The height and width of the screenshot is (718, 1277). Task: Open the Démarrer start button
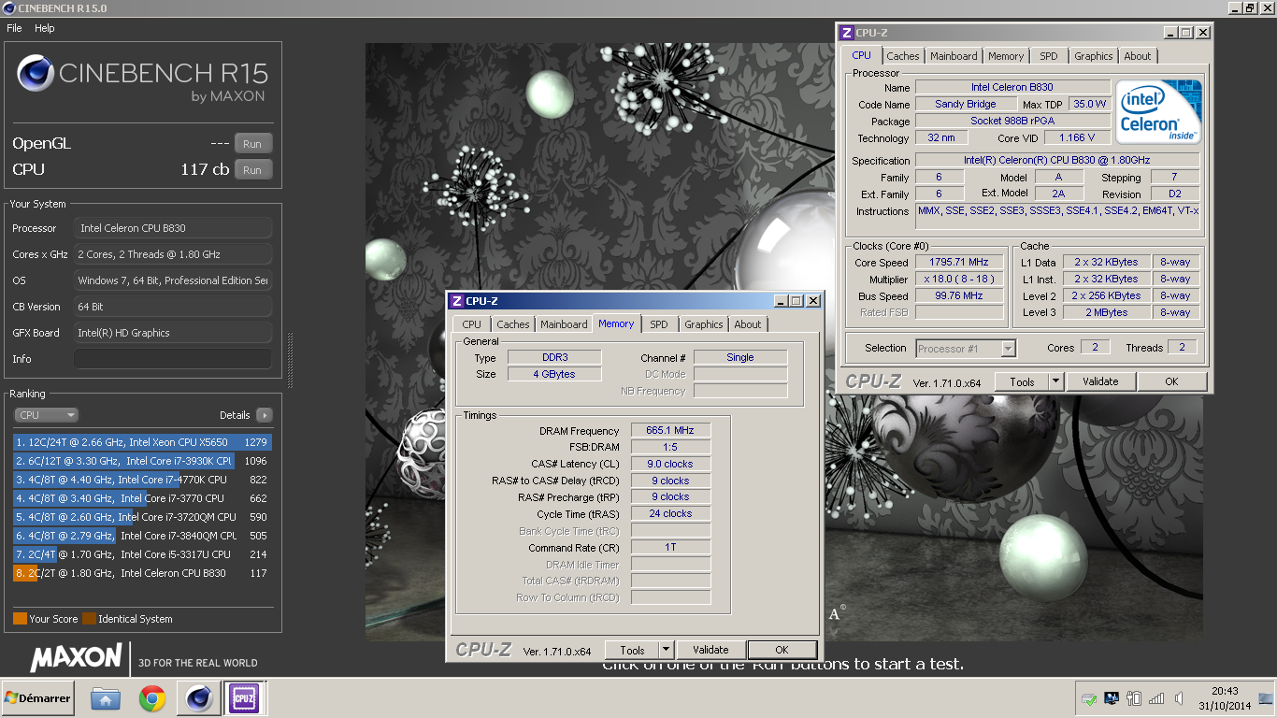pyautogui.click(x=38, y=698)
